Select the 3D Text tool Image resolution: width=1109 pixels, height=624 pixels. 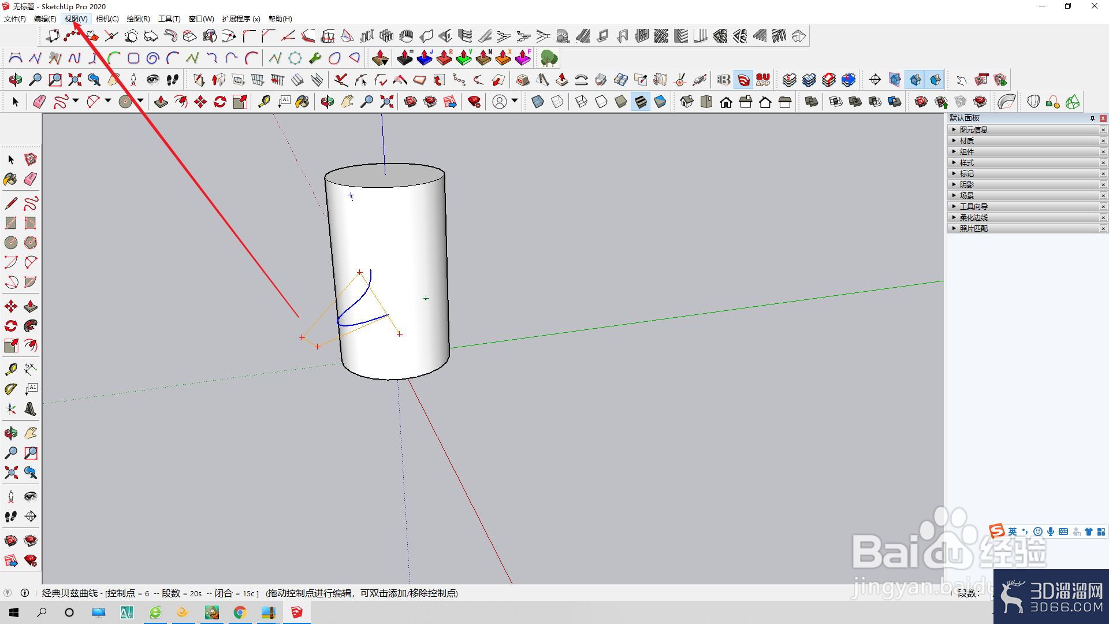(x=31, y=409)
